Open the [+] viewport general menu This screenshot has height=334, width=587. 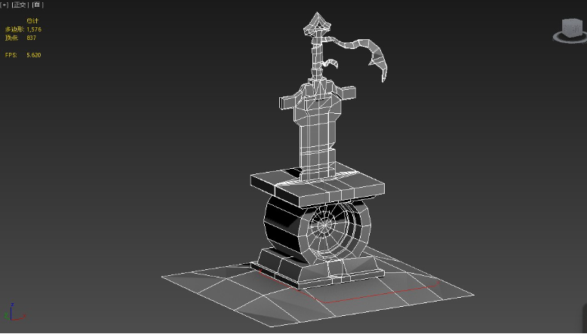coord(4,5)
